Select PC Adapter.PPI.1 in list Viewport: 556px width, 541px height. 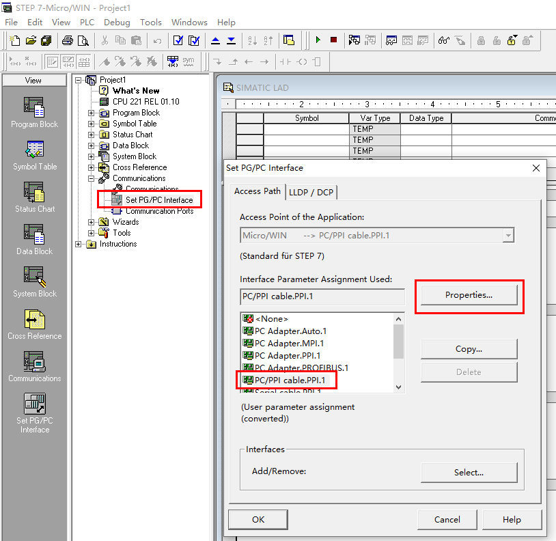click(281, 356)
